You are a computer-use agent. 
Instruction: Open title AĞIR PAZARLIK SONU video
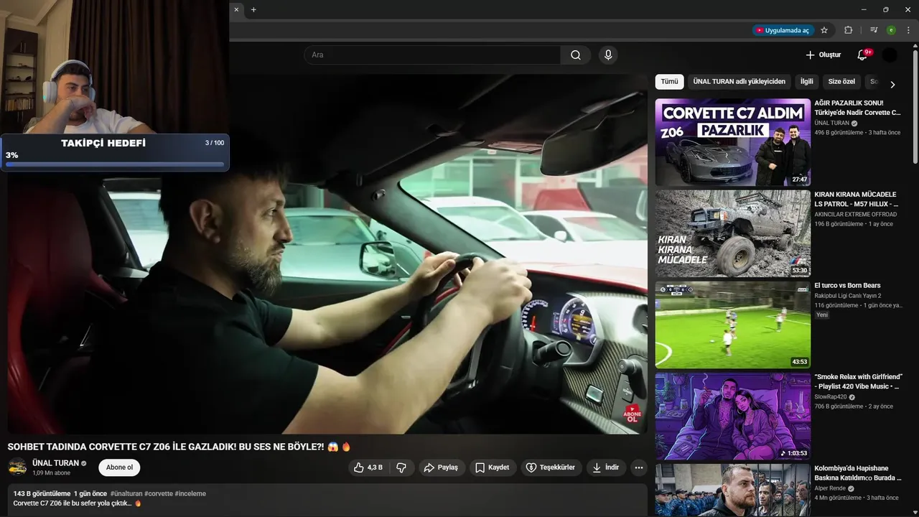click(857, 108)
